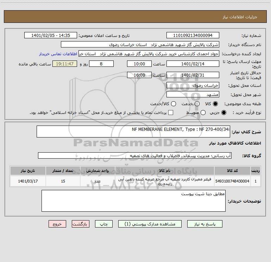The width and height of the screenshot is (271, 262).
Task: Click the گروه کالا field
Action: pos(135,155)
